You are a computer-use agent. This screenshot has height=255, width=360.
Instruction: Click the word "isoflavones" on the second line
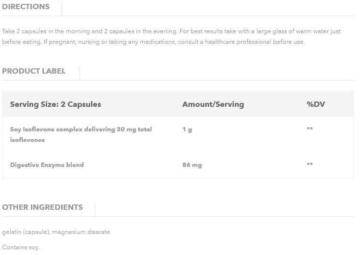(27, 140)
